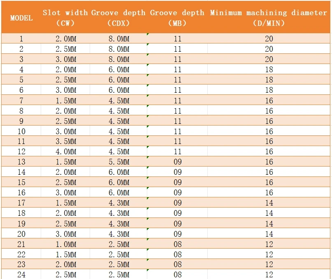This screenshot has height=279, width=332.
Task: Select model number 17 cell
Action: coord(21,203)
